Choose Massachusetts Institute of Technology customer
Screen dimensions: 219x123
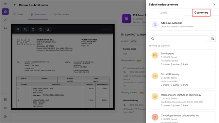click(x=182, y=100)
